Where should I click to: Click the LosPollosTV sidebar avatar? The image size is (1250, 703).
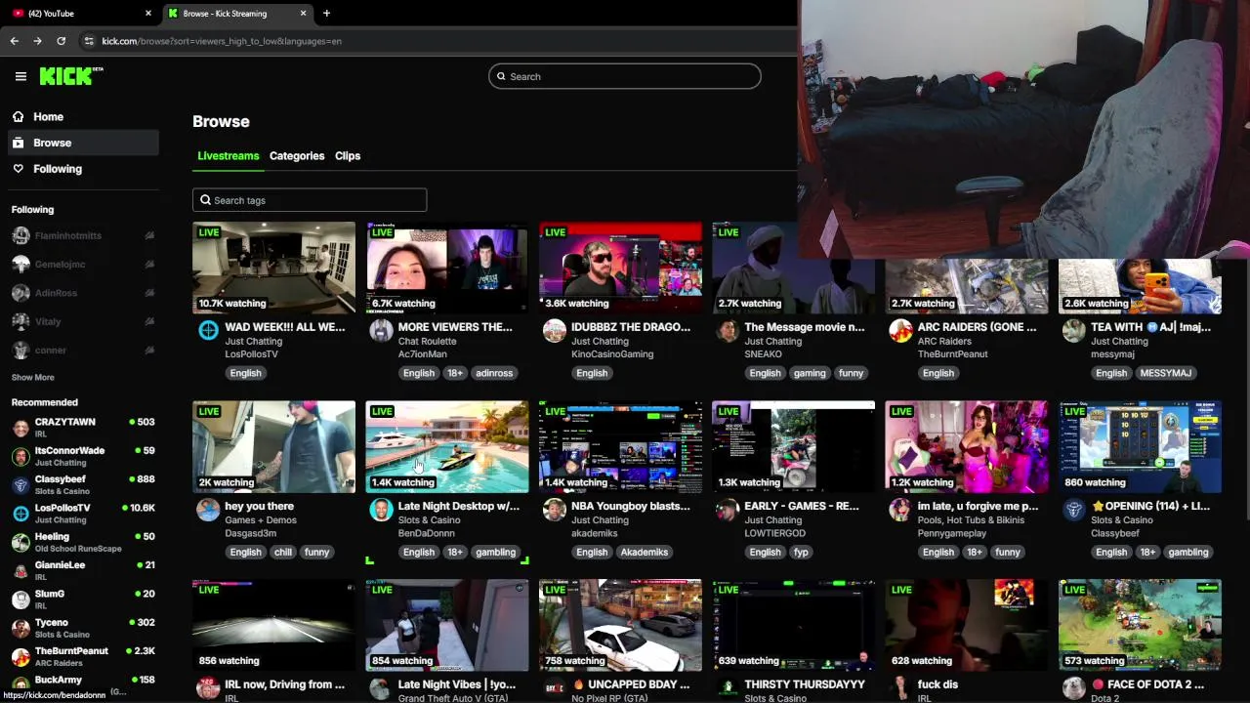[x=21, y=514]
